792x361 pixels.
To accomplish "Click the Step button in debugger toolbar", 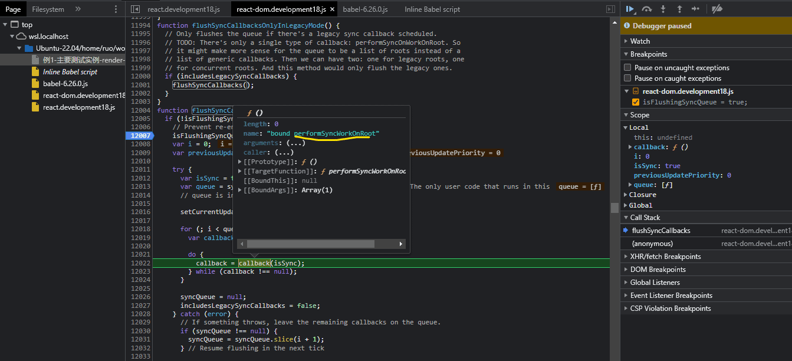I will coord(695,9).
